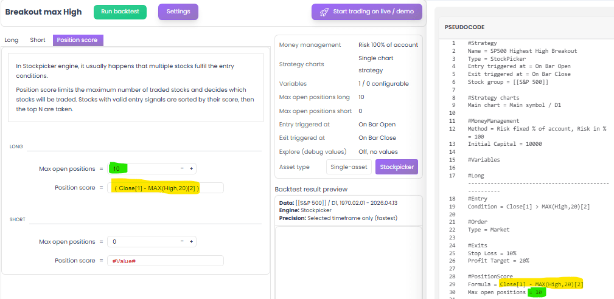The height and width of the screenshot is (299, 614).
Task: Click the Run backtest button
Action: pyautogui.click(x=120, y=12)
